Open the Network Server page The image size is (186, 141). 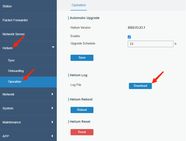(x=28, y=34)
